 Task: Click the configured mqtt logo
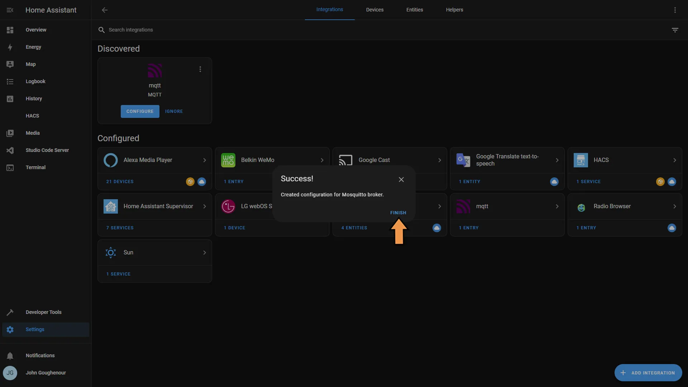pyautogui.click(x=463, y=206)
